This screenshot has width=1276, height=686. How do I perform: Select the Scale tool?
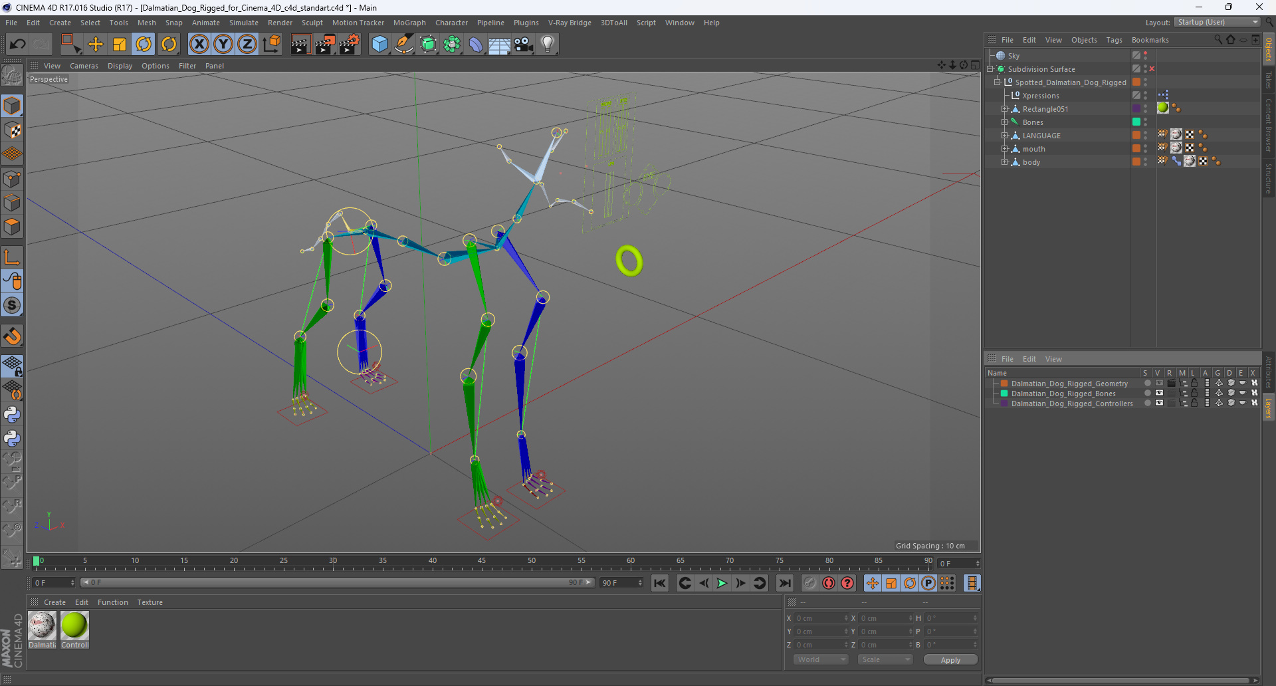[120, 44]
